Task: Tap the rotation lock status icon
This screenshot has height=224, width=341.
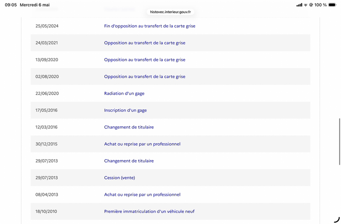Action: pyautogui.click(x=311, y=5)
